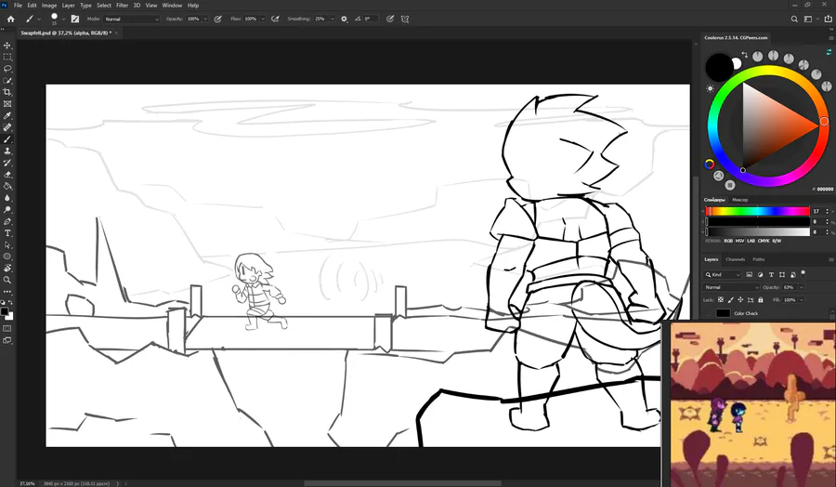
Task: Toggle lock all padlock icon
Action: (761, 300)
